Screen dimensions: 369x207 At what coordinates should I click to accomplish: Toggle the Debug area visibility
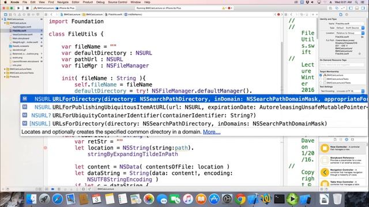point(357,8)
